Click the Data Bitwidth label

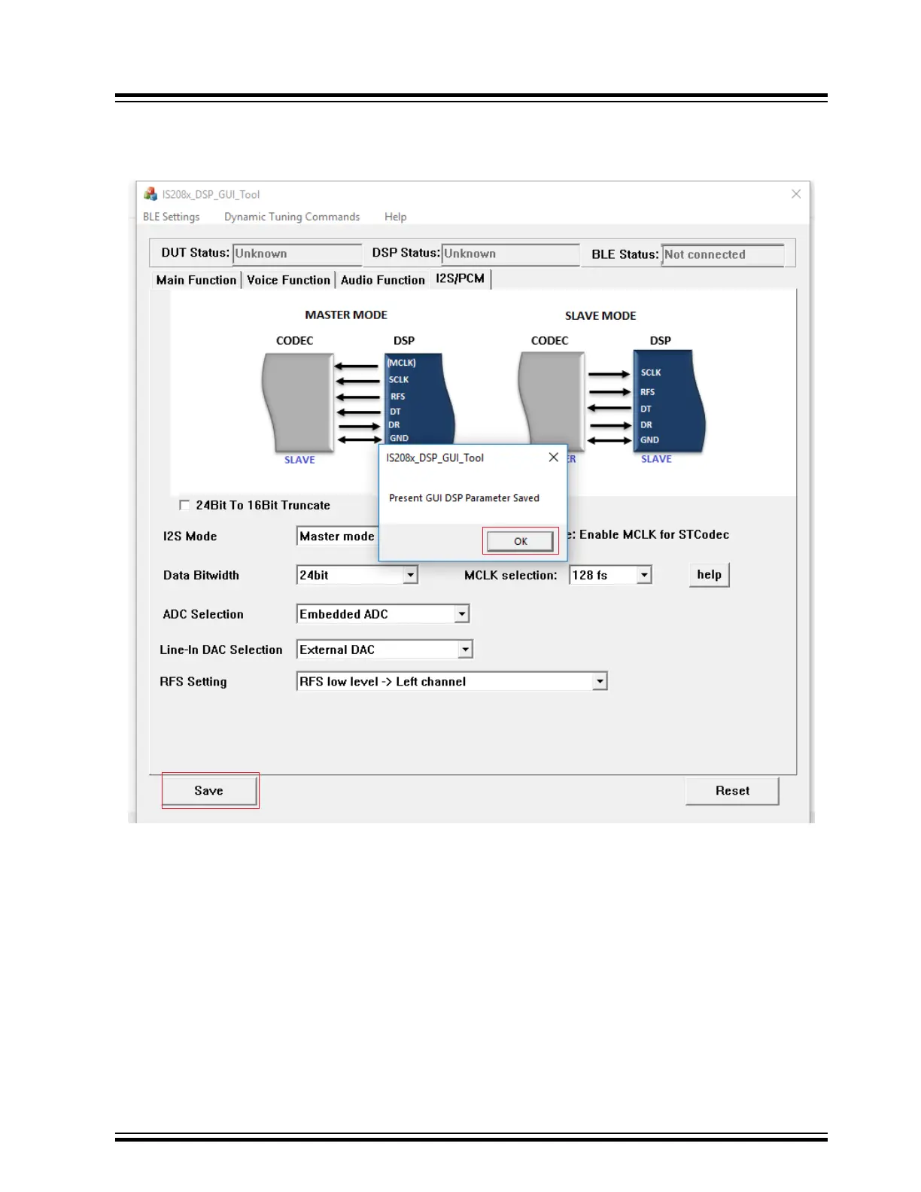point(201,575)
